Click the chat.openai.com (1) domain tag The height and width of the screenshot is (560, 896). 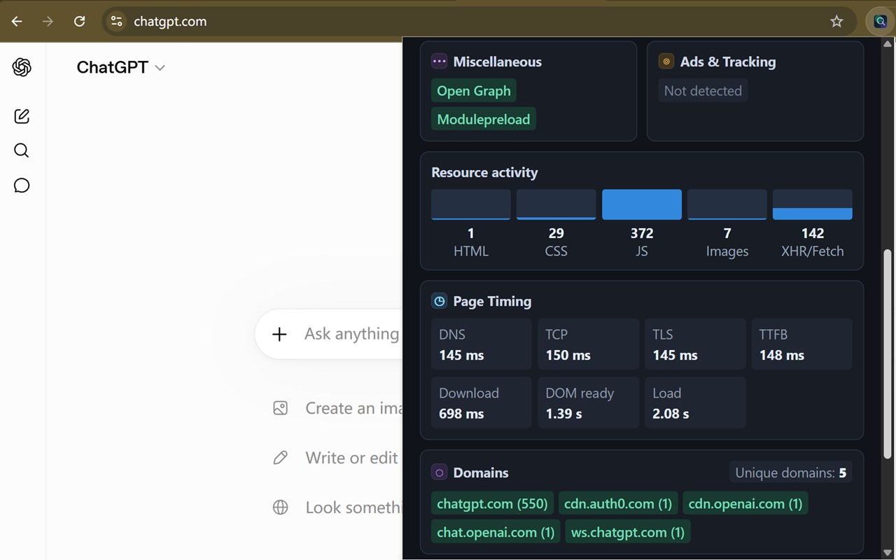pos(496,532)
